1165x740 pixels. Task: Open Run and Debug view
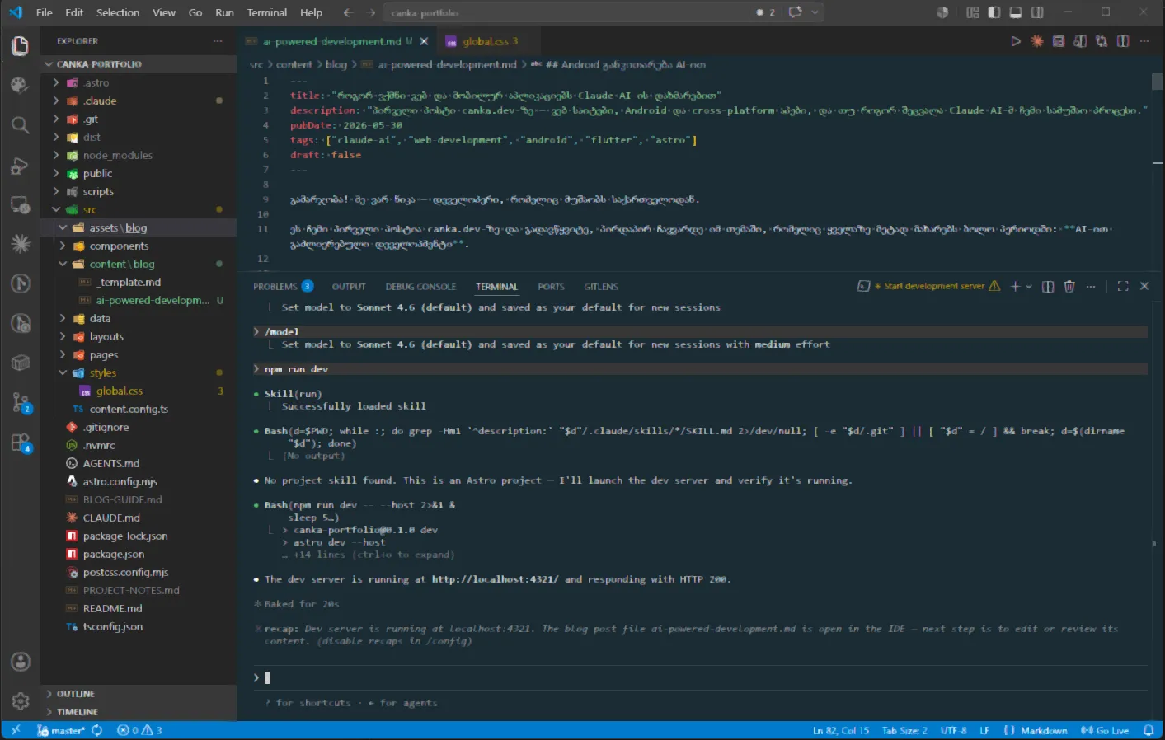pyautogui.click(x=20, y=166)
